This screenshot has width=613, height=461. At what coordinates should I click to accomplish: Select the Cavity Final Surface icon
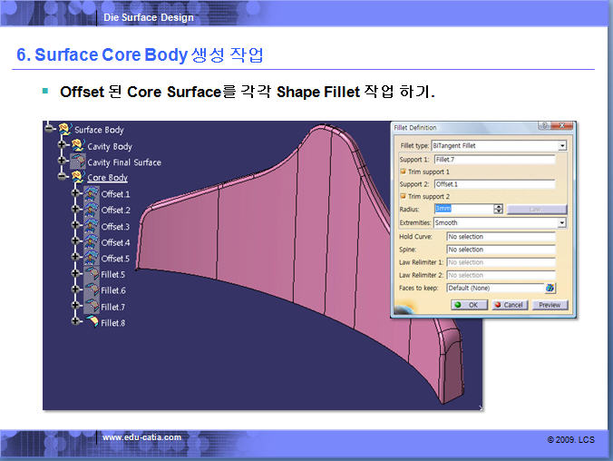point(77,162)
